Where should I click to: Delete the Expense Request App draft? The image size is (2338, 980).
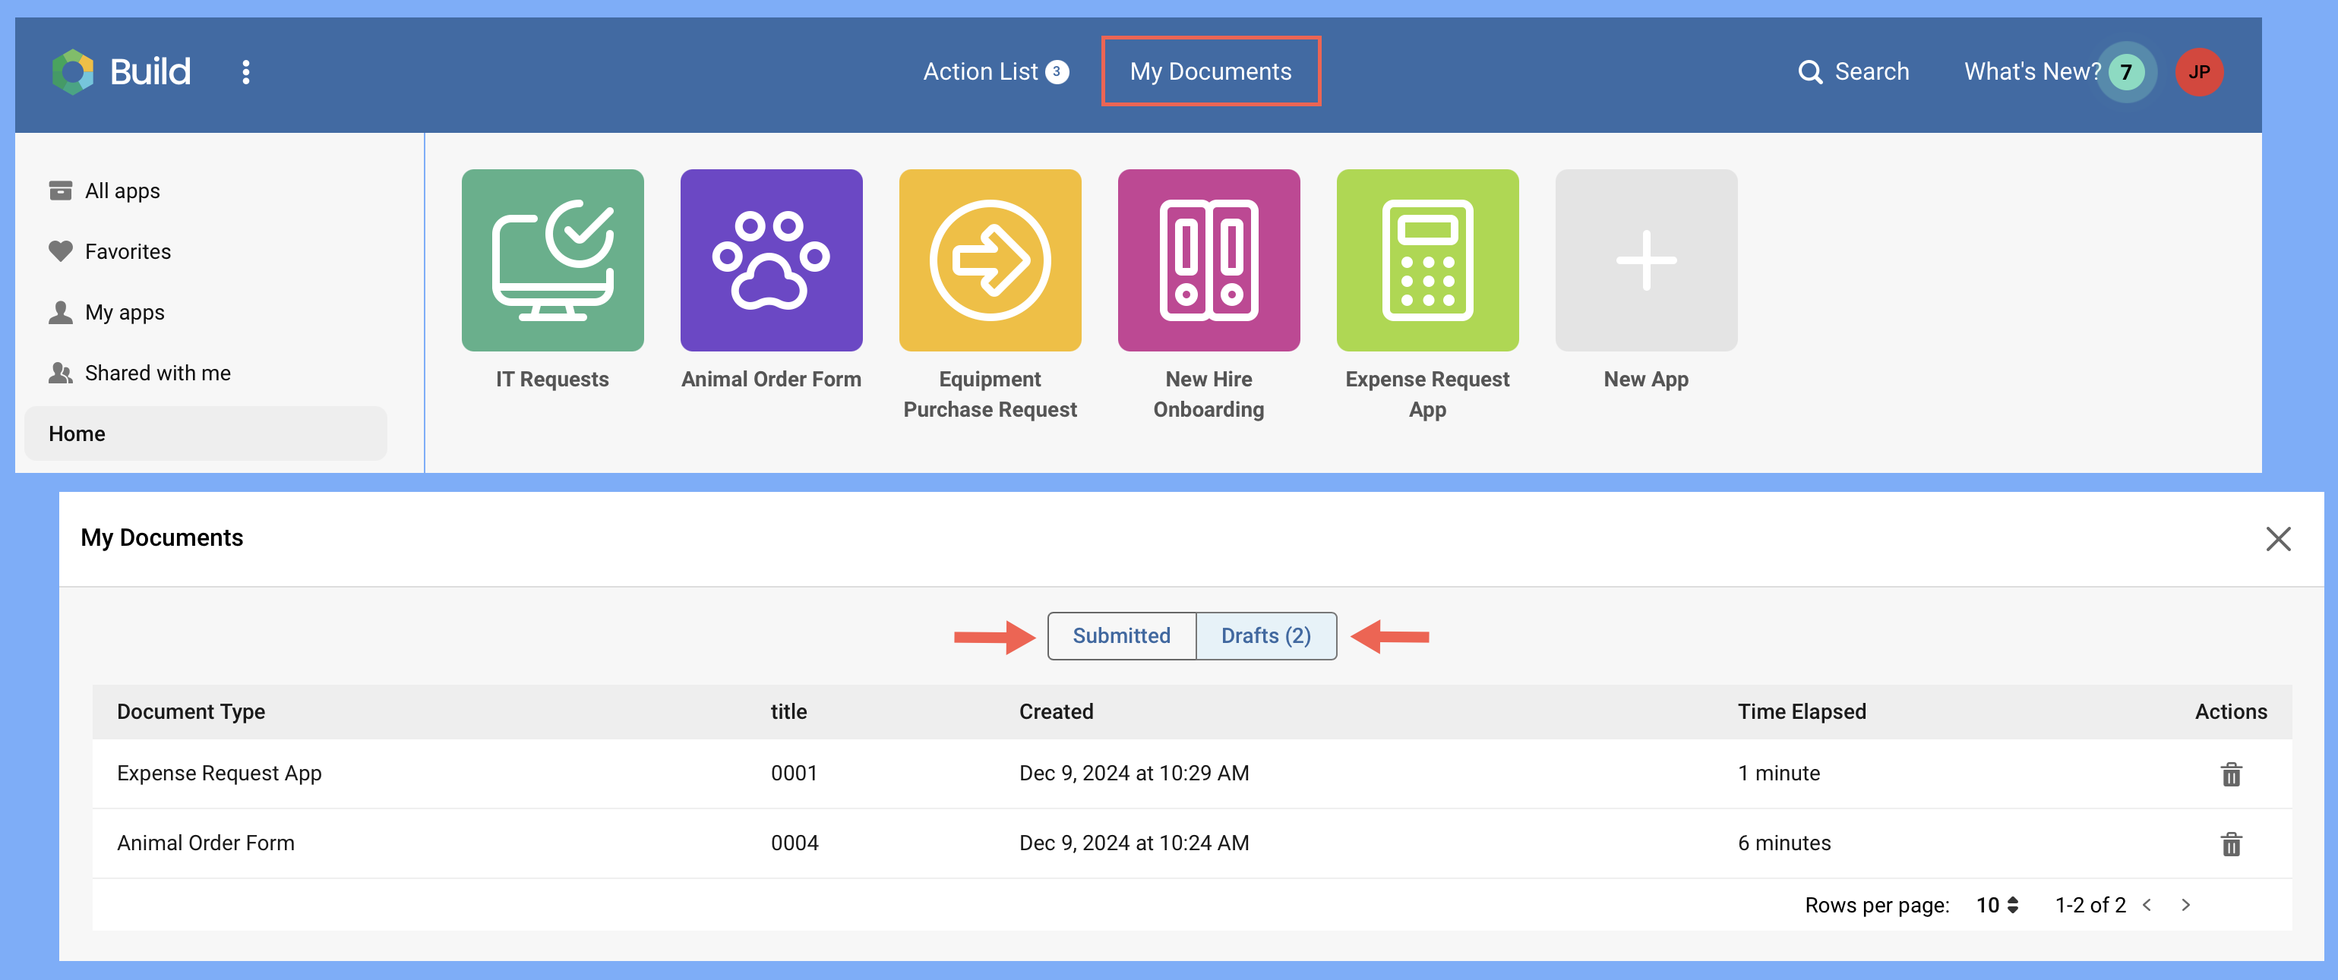click(x=2231, y=774)
